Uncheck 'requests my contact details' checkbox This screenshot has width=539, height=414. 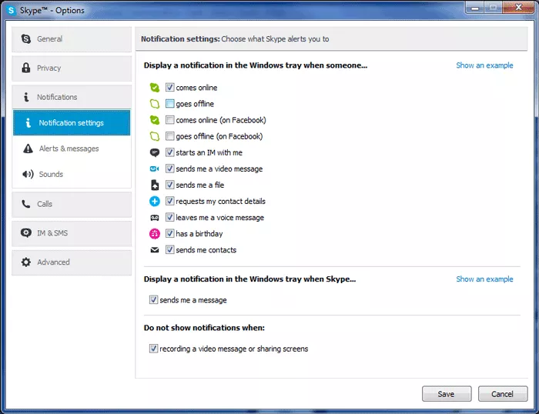coord(170,201)
